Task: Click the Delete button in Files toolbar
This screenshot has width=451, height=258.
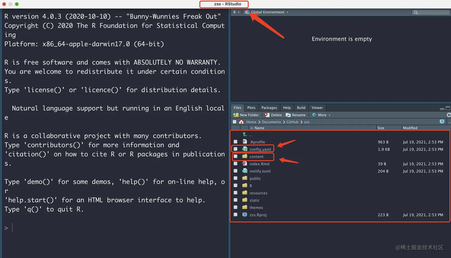Action: coord(273,115)
